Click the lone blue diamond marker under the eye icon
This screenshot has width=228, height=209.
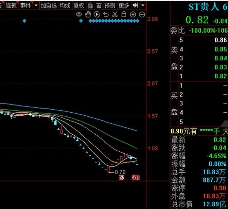coord(81,21)
